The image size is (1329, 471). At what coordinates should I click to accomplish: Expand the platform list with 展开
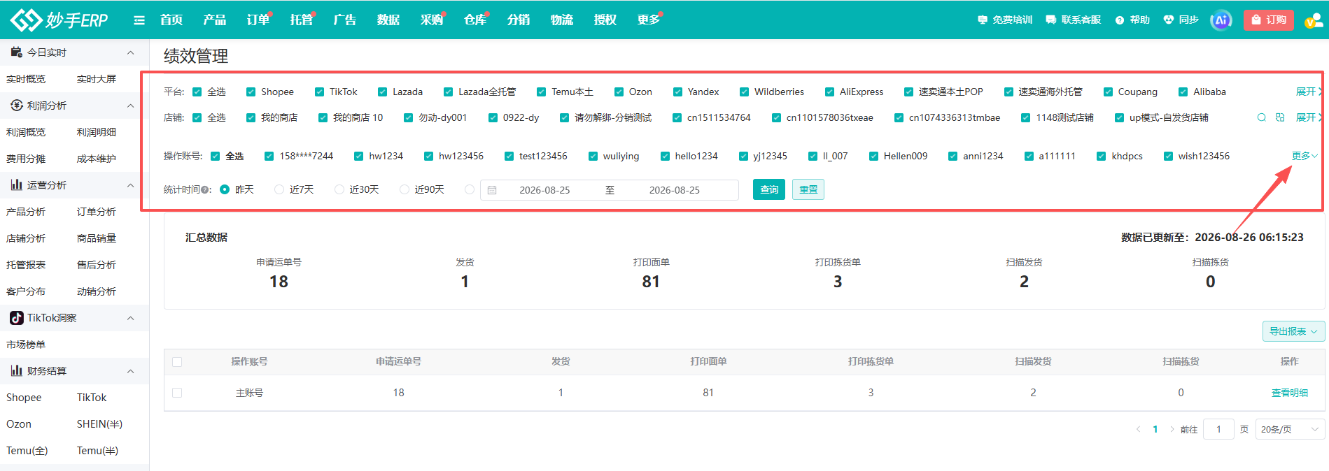1308,92
